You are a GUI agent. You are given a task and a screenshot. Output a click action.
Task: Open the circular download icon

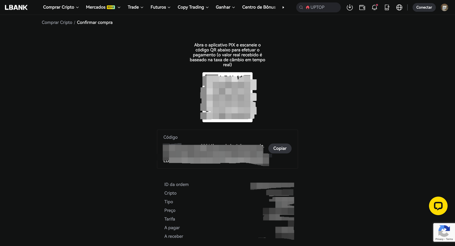click(350, 7)
